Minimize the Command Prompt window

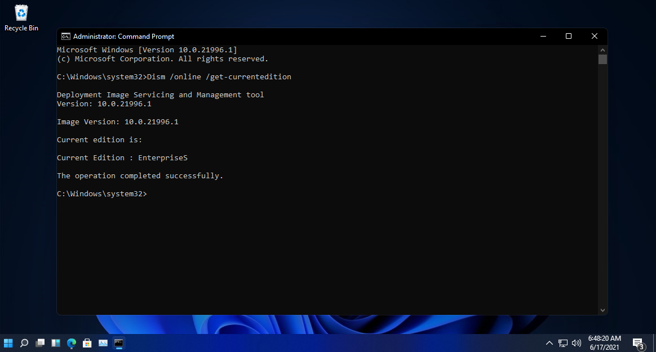coord(543,37)
